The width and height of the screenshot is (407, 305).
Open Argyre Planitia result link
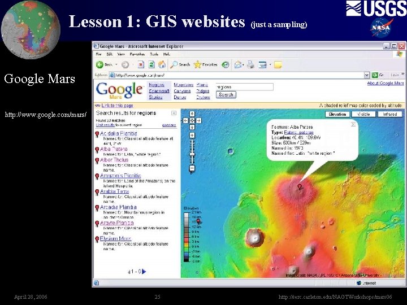(x=117, y=223)
